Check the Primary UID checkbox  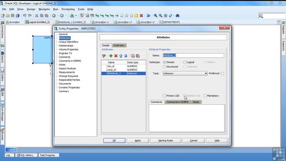[164, 96]
